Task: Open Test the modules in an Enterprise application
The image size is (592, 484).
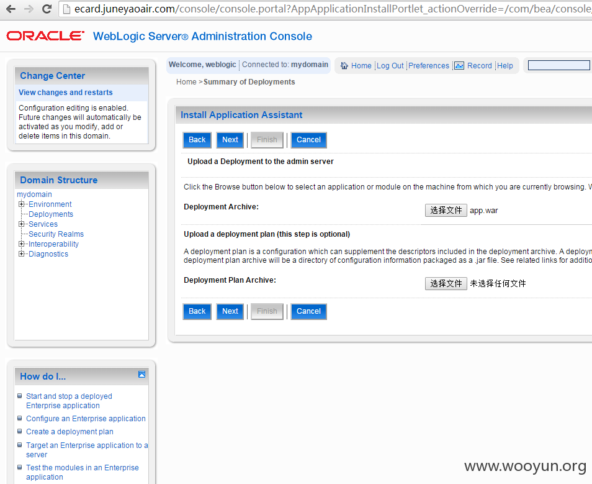Action: pyautogui.click(x=83, y=472)
